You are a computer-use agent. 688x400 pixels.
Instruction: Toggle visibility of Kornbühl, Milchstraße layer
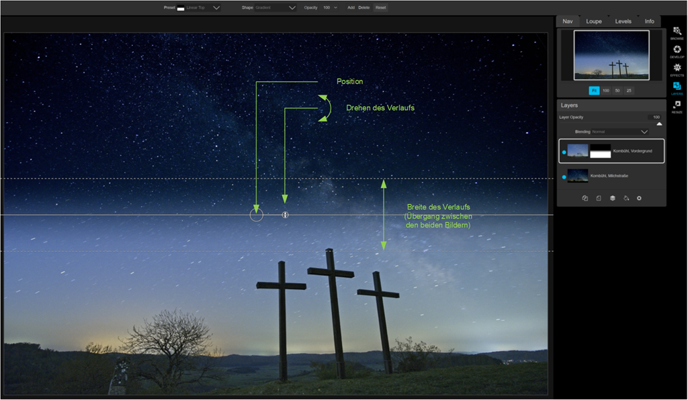tap(563, 177)
